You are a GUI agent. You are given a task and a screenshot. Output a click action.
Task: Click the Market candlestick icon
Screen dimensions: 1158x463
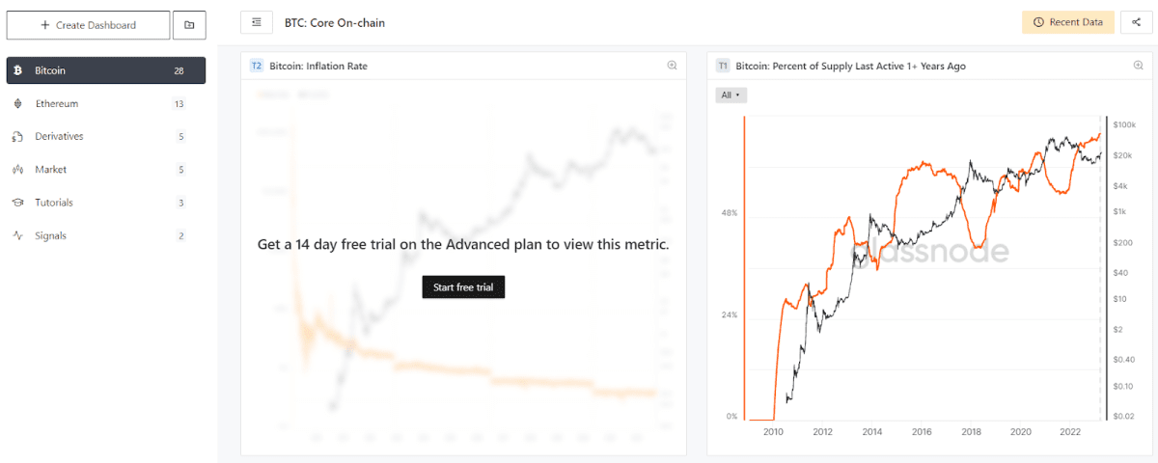click(17, 170)
